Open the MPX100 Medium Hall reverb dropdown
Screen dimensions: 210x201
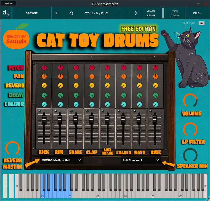click(x=61, y=160)
